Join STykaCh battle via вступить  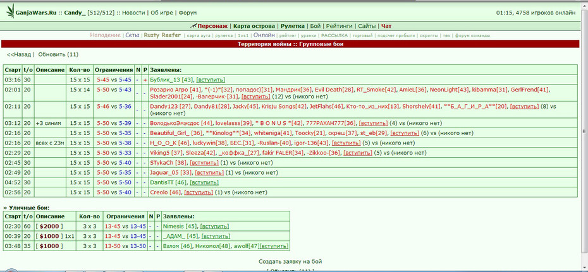coord(204,163)
